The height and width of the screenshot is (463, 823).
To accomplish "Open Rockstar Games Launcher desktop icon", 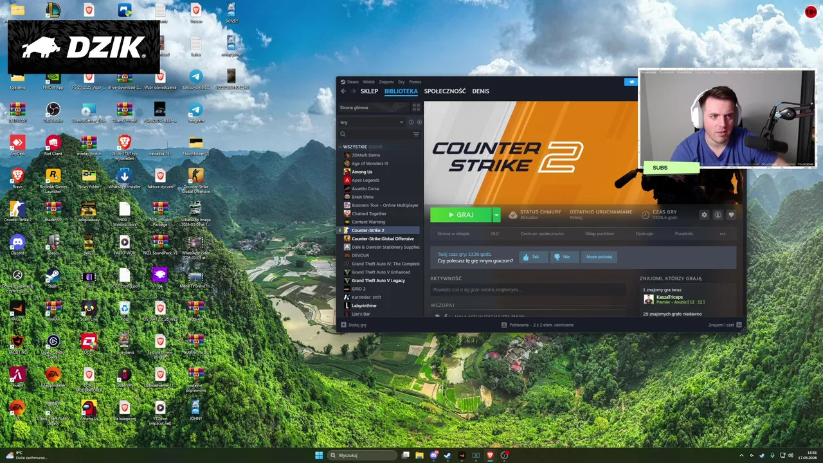I will click(53, 180).
